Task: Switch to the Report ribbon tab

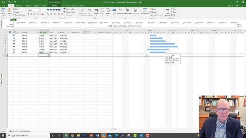Action: point(28,6)
